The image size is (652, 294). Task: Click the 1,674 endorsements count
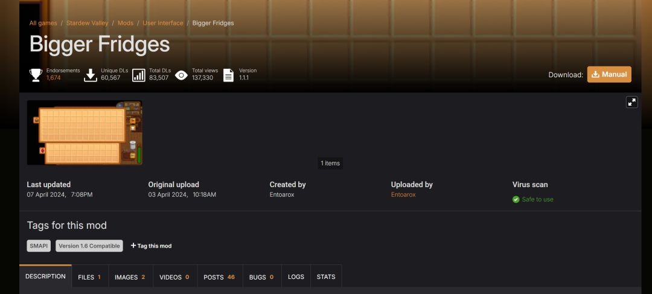[54, 78]
